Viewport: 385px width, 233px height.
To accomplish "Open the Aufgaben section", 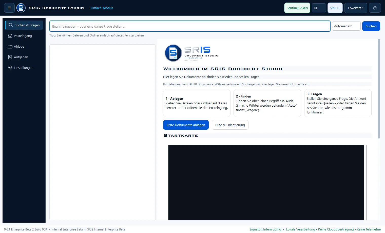I will click(x=24, y=57).
